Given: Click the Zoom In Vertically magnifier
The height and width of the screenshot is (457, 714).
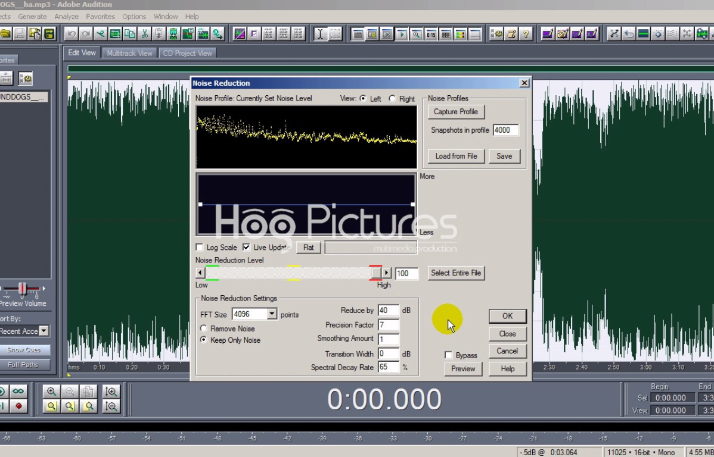Looking at the screenshot, I should [111, 391].
